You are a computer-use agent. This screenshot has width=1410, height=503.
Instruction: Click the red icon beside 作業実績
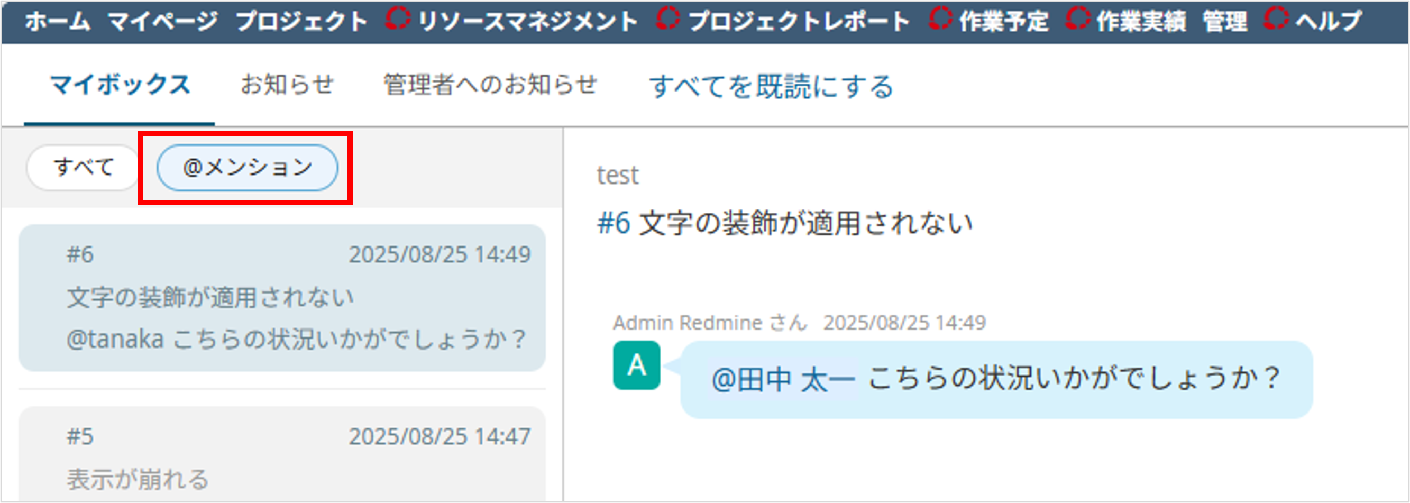(1078, 19)
